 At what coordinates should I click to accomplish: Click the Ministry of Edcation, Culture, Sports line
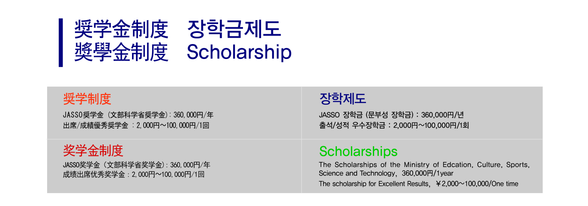(424, 165)
